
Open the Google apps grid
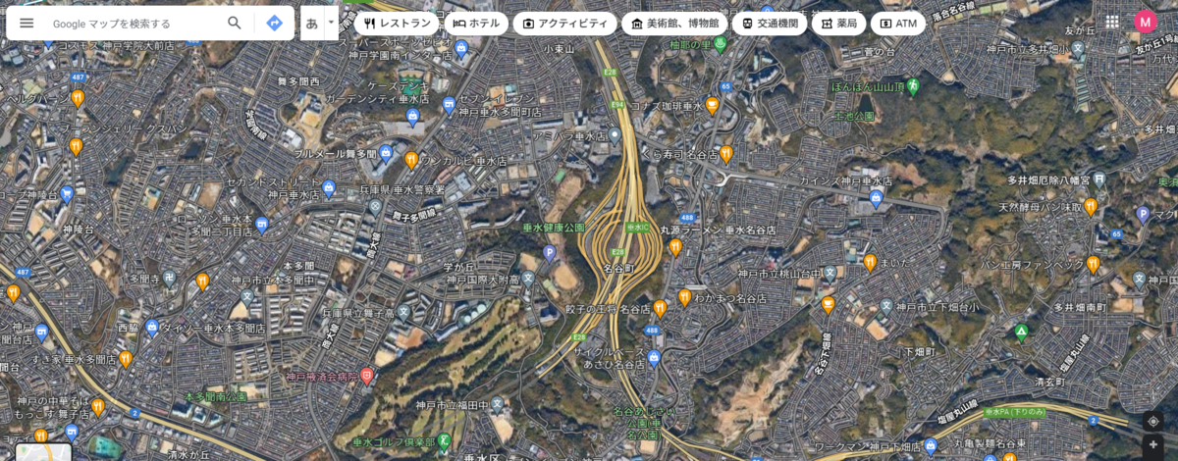click(1112, 22)
